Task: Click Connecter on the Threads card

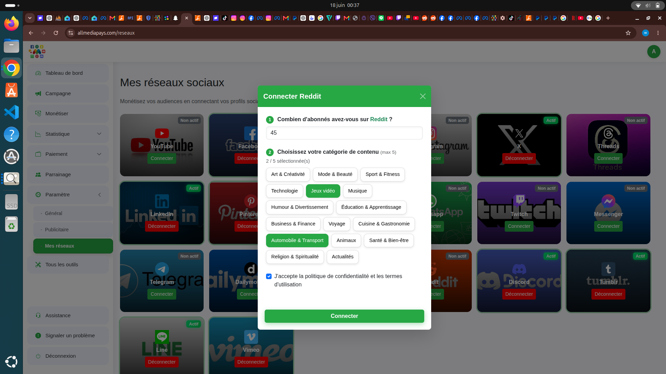Action: tap(608, 158)
